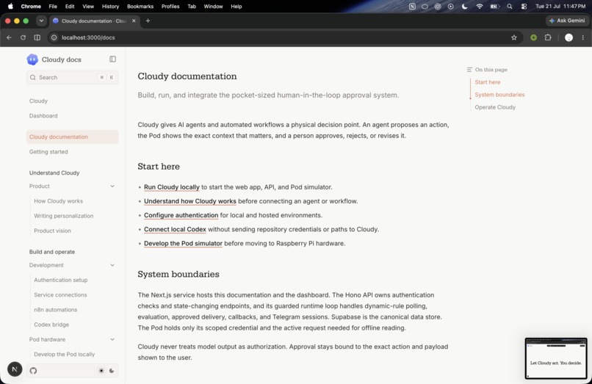Open Authentication setup page

point(60,280)
